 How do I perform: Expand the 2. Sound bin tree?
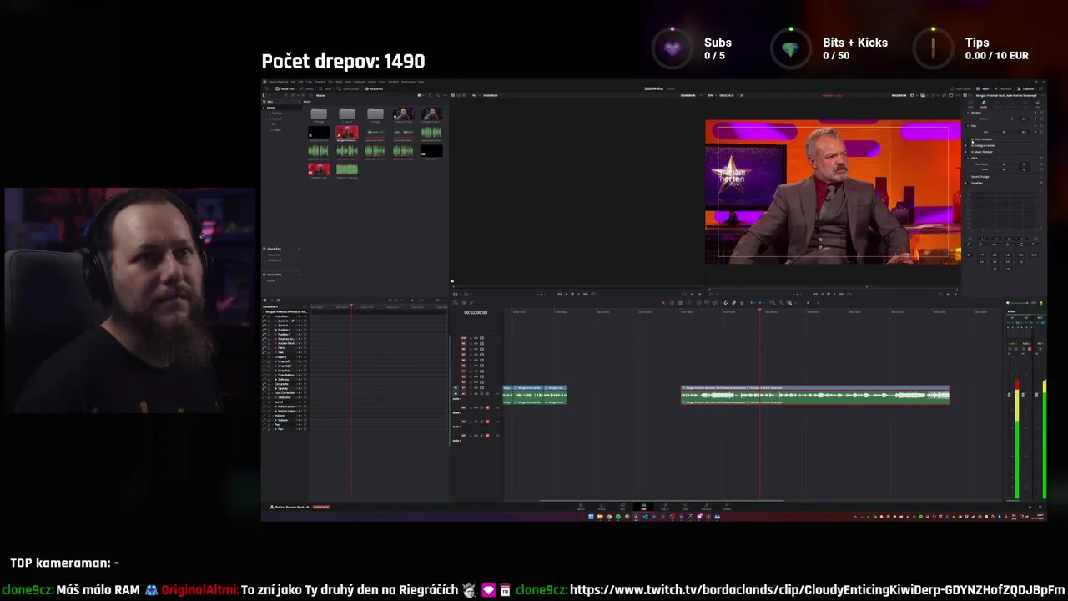point(268,119)
